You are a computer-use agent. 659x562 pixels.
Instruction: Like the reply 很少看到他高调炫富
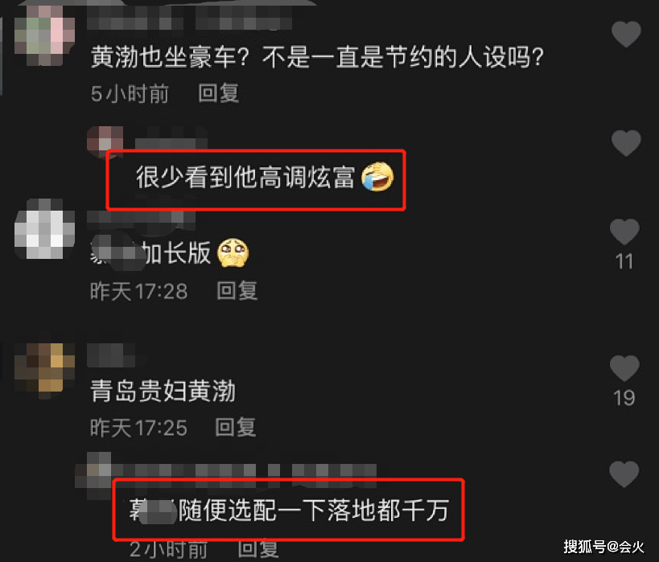tap(626, 143)
